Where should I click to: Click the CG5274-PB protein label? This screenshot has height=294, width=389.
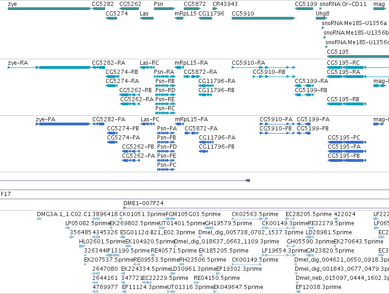[123, 129]
